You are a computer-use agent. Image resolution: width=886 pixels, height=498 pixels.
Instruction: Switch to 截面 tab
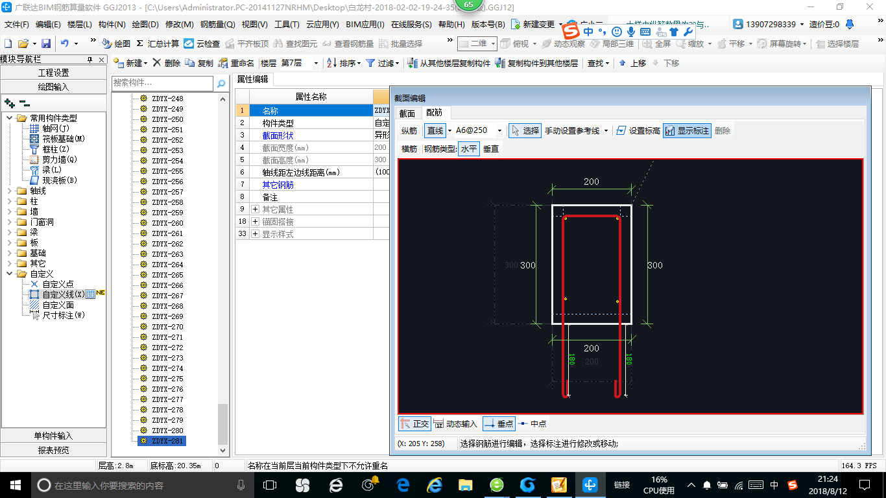pyautogui.click(x=407, y=113)
